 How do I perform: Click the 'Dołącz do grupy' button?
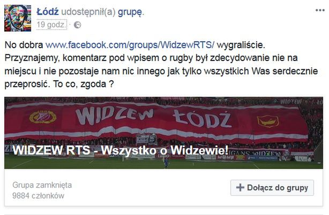tap(272, 188)
